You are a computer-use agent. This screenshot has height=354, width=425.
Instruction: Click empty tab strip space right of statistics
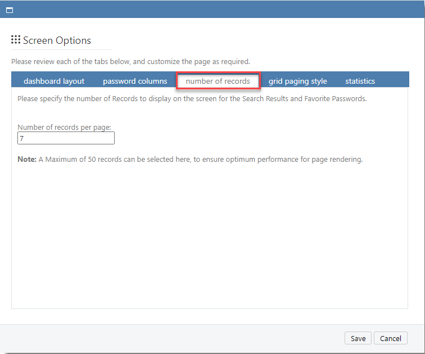pyautogui.click(x=394, y=81)
